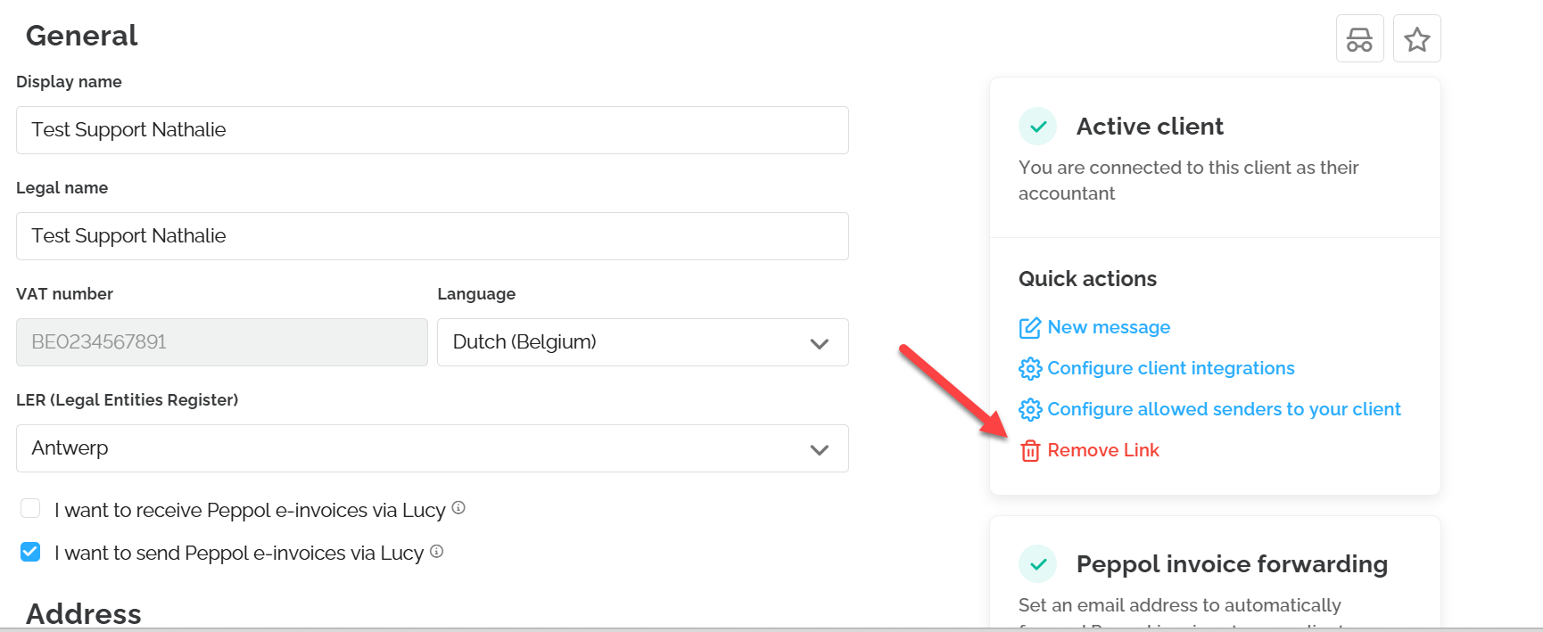Click the chevron arrow in the Language field
The height and width of the screenshot is (632, 1543).
click(819, 343)
